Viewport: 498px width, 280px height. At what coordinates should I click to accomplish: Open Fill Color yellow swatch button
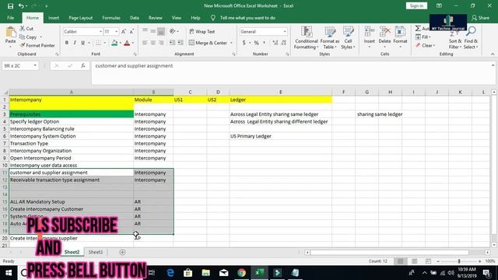(x=114, y=43)
